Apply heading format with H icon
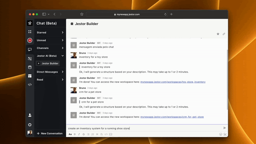The width and height of the screenshot is (256, 144). (97, 134)
